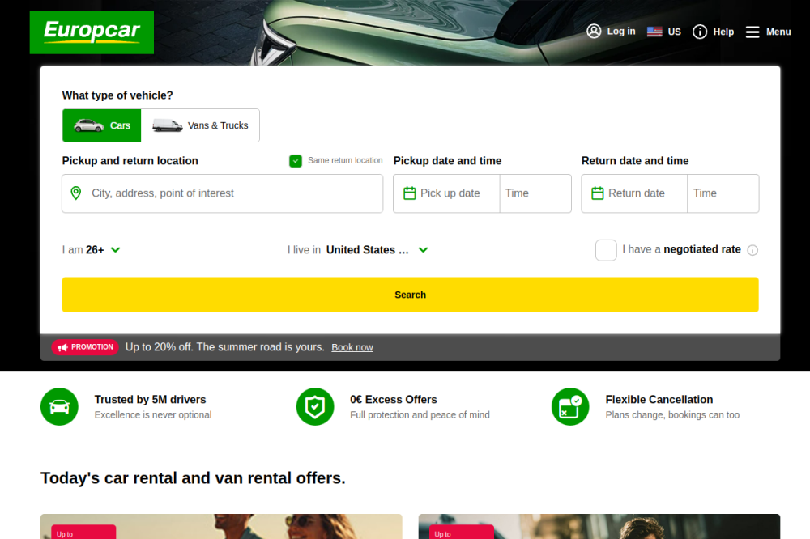Viewport: 810px width, 539px height.
Task: Click the Flexible Cancellation calendar icon
Action: [570, 407]
